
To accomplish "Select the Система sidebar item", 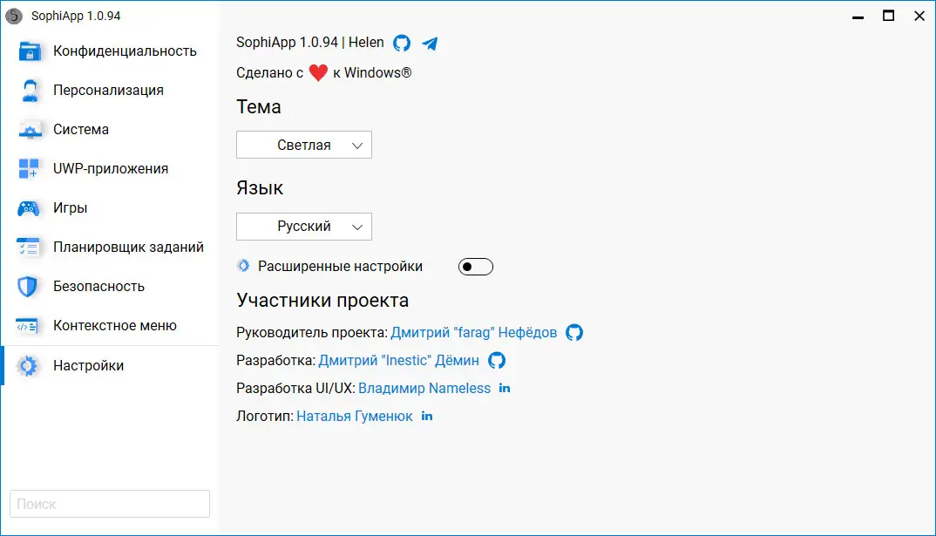I will point(81,130).
